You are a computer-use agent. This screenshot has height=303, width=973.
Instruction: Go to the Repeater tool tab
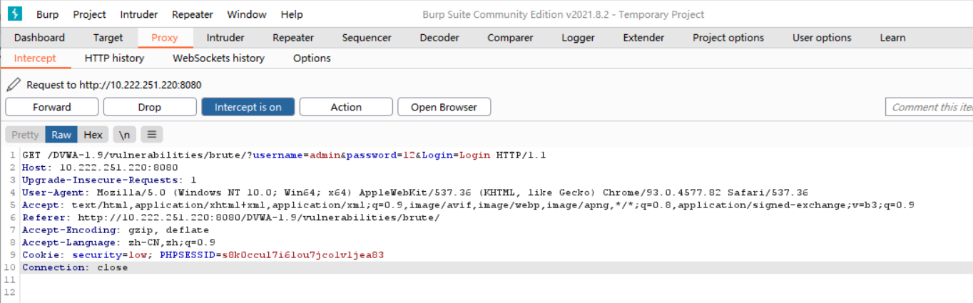[x=293, y=38]
